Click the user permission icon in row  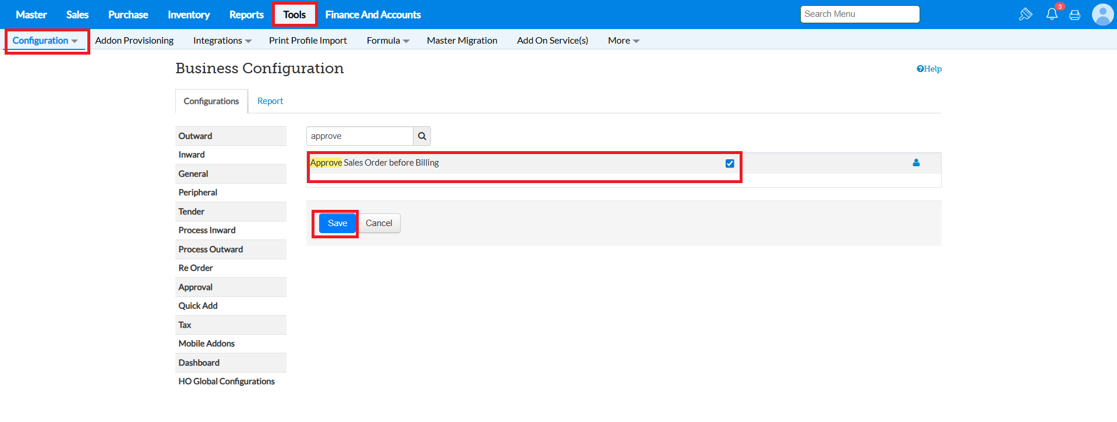(916, 163)
